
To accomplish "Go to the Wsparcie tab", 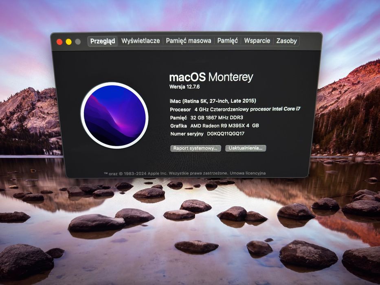I will pos(257,41).
